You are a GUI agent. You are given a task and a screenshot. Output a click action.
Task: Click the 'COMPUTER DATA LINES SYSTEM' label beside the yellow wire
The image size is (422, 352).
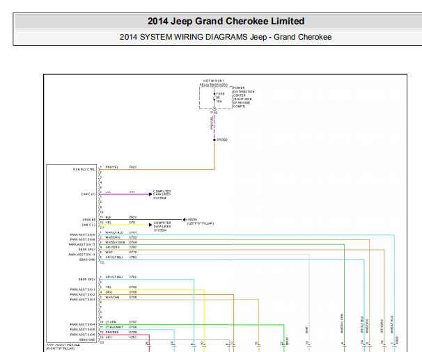coord(162,226)
